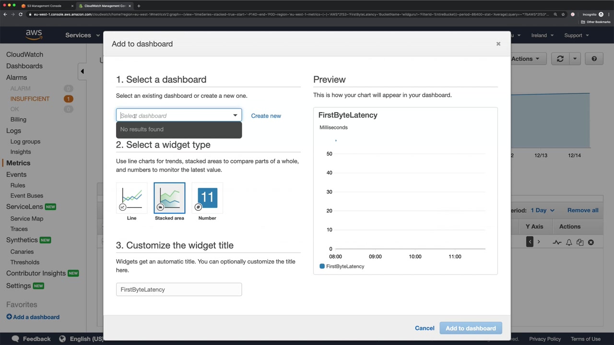Click the duplicate metric icon
This screenshot has height=345, width=614.
tap(580, 242)
